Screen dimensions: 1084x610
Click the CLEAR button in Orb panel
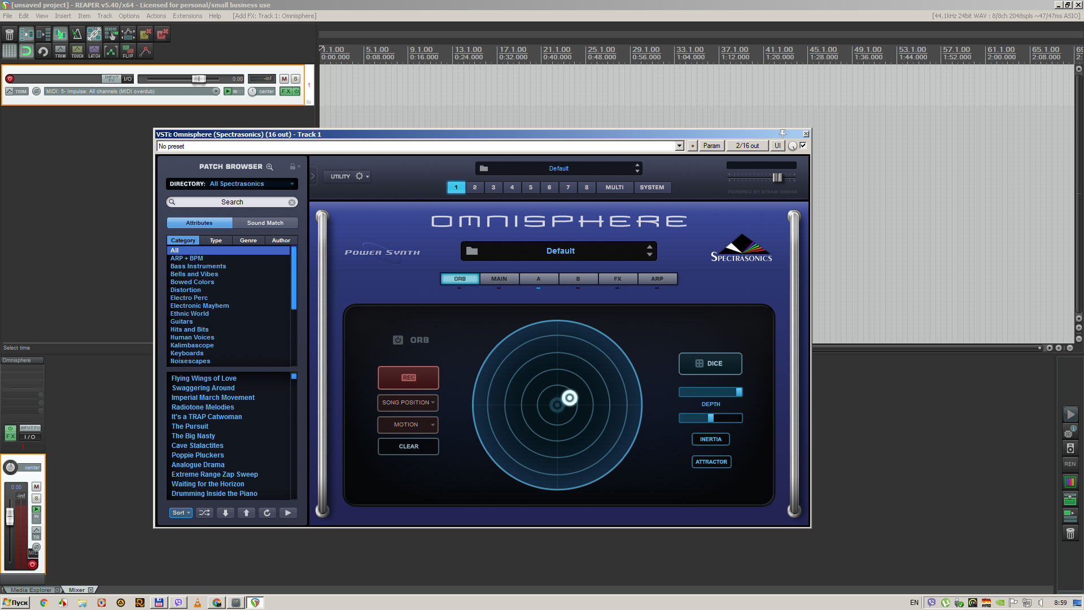point(408,447)
